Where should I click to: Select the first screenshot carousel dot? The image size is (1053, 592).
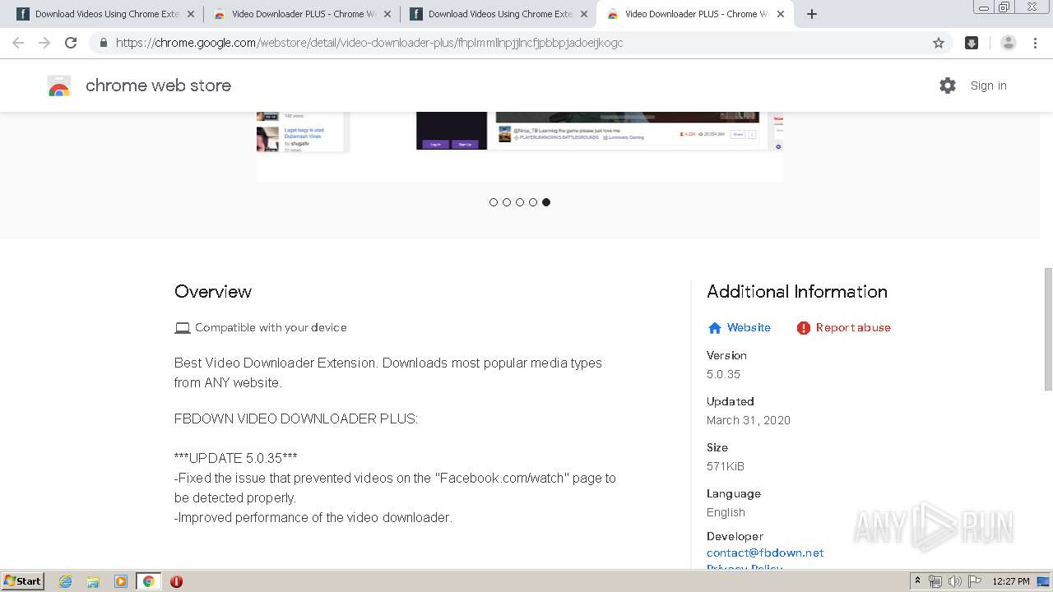click(x=494, y=202)
